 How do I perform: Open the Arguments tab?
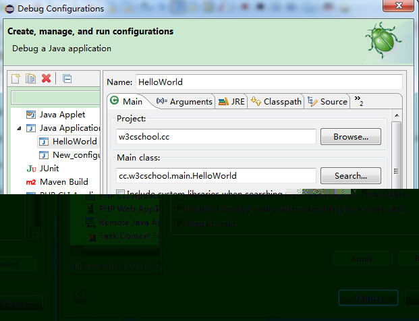[x=184, y=101]
